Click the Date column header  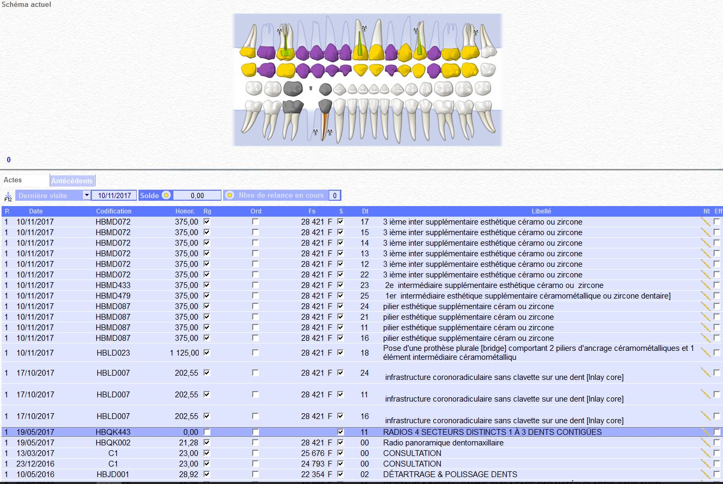(x=36, y=211)
